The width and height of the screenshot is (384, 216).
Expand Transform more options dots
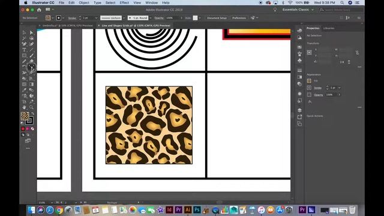pos(359,67)
